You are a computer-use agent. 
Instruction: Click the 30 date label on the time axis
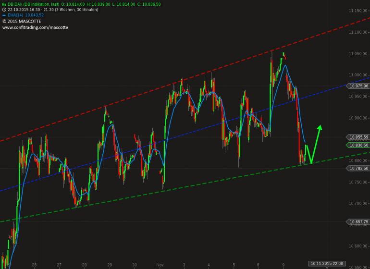click(x=135, y=265)
